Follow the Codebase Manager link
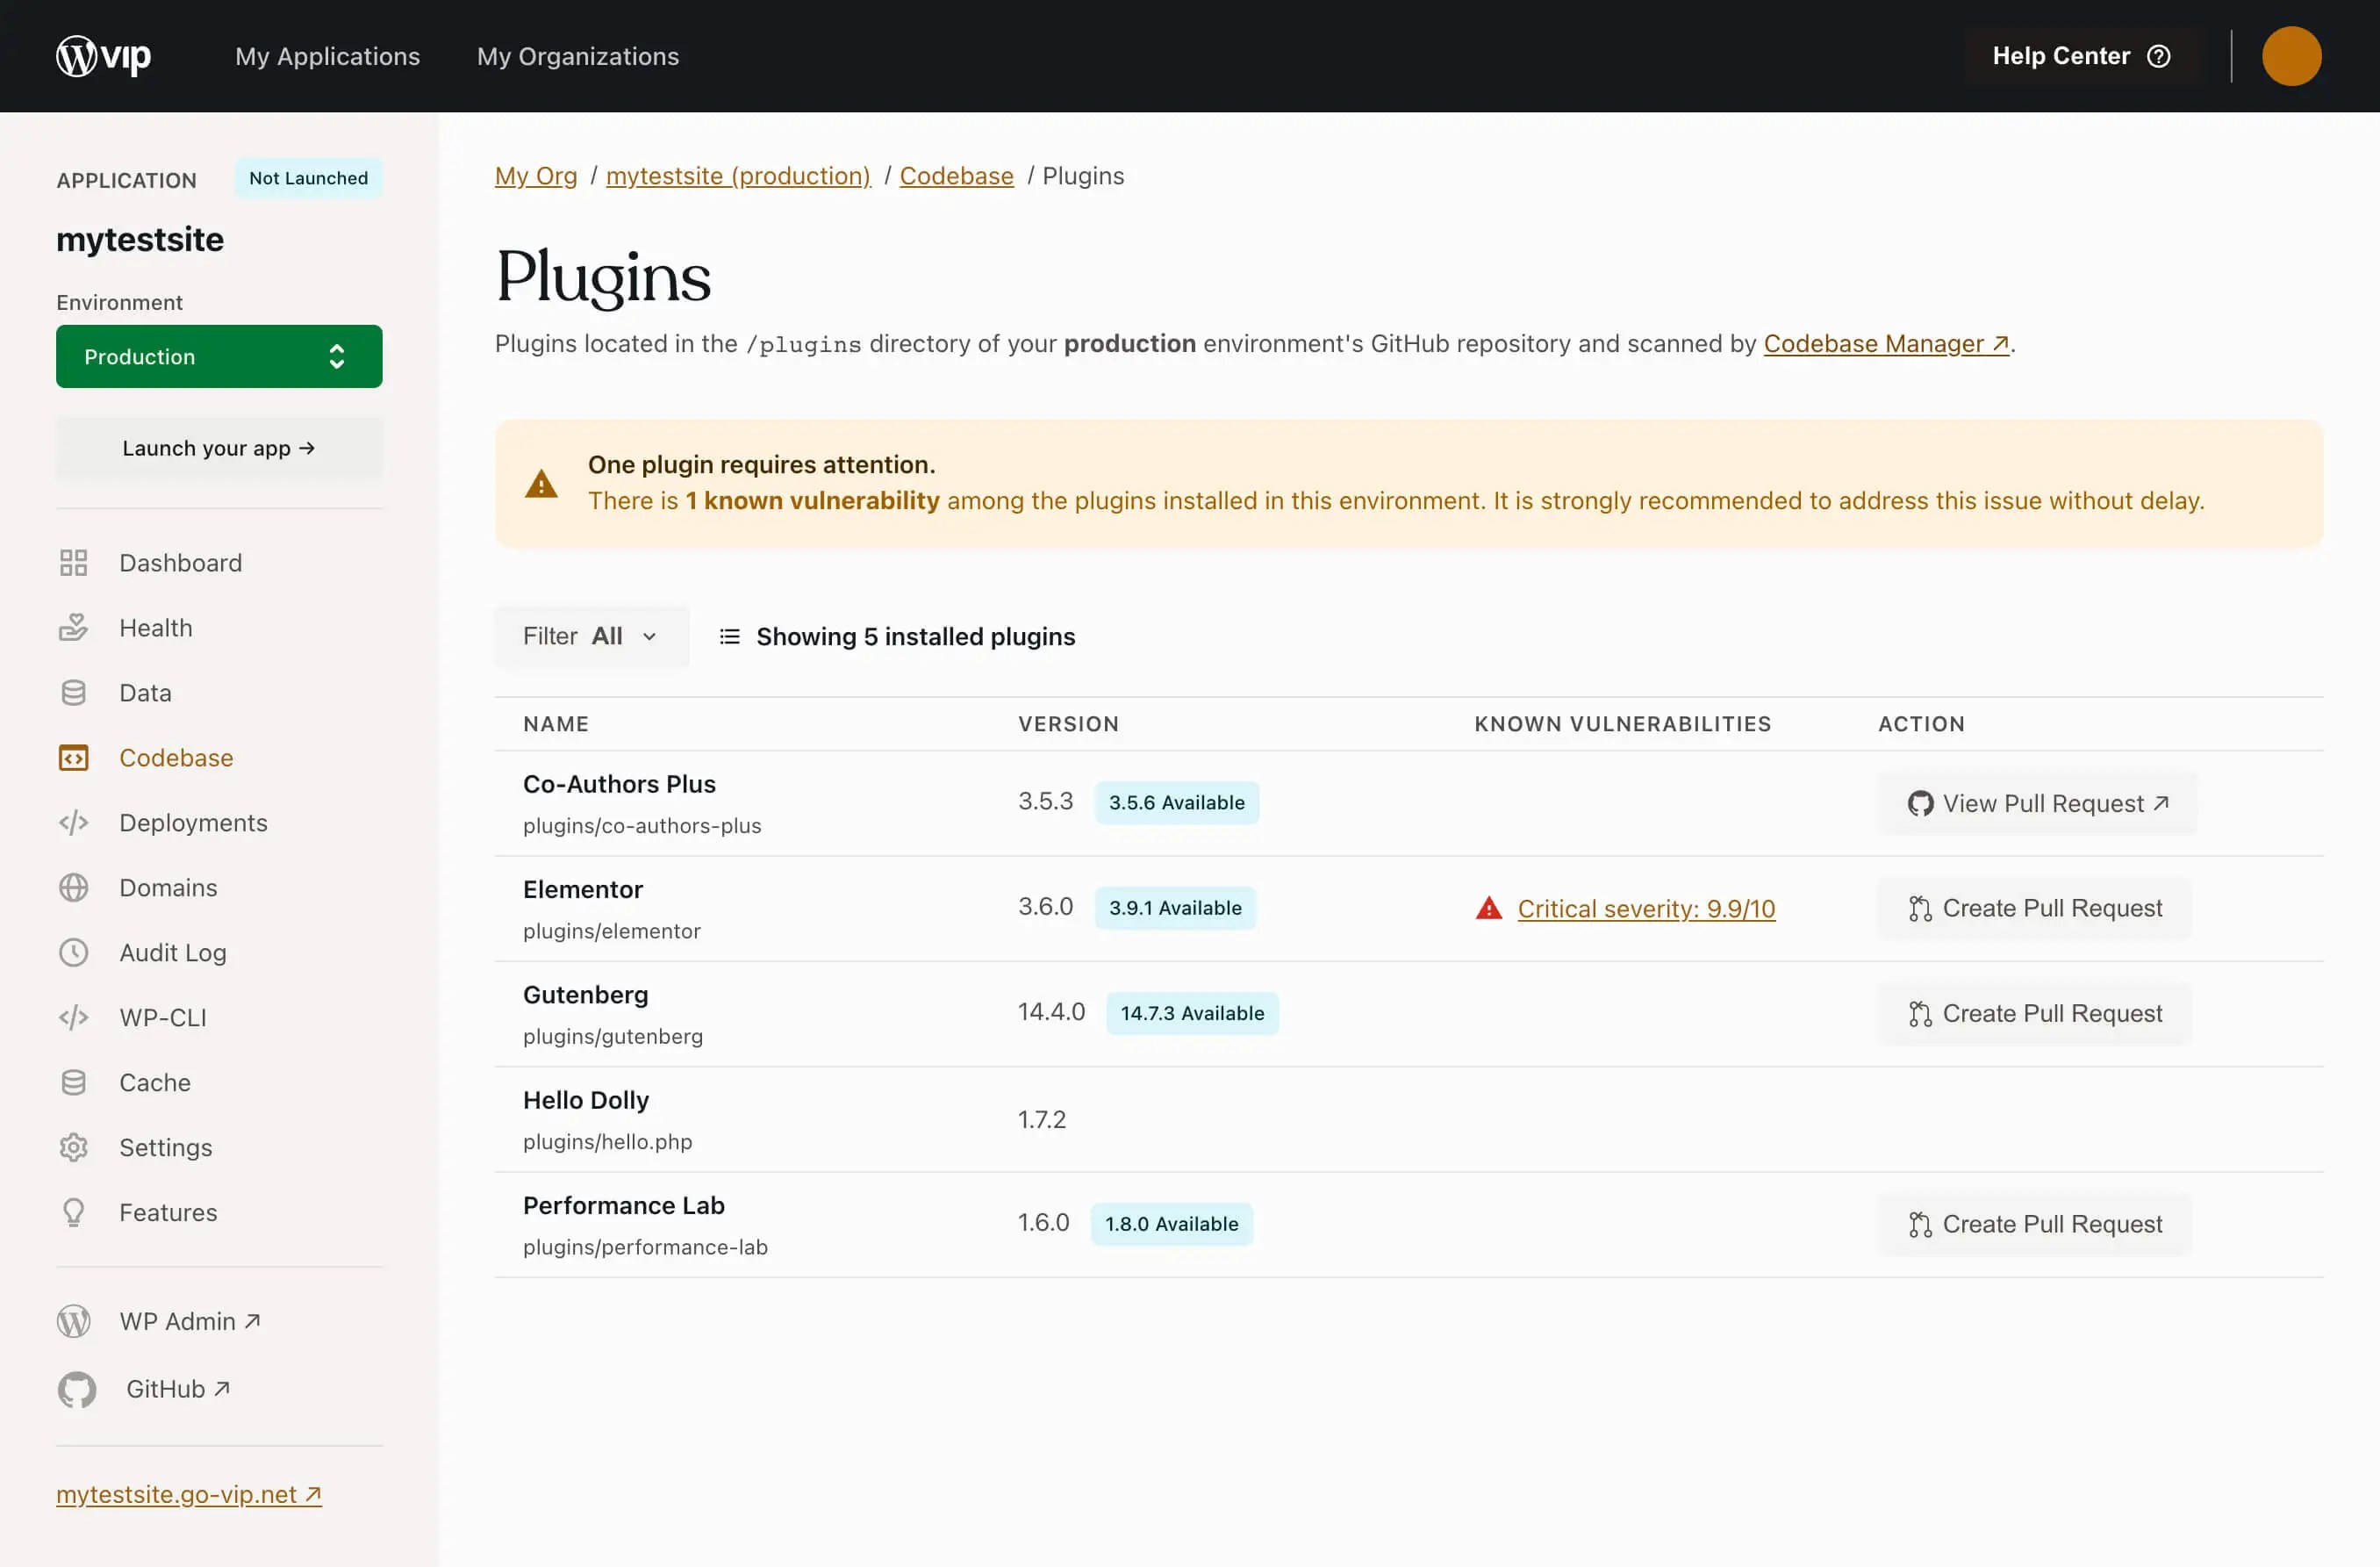Viewport: 2380px width, 1567px height. click(1886, 343)
